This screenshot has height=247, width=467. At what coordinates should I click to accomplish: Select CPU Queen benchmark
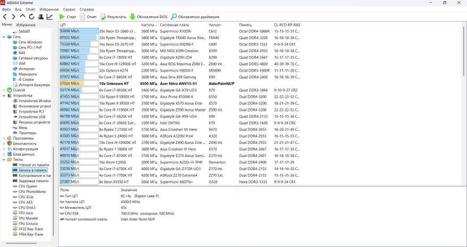[x=27, y=186]
